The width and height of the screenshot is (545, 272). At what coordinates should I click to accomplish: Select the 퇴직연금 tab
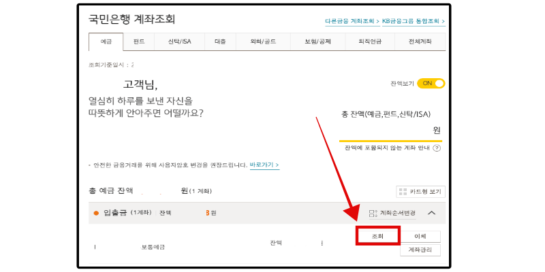pos(370,41)
